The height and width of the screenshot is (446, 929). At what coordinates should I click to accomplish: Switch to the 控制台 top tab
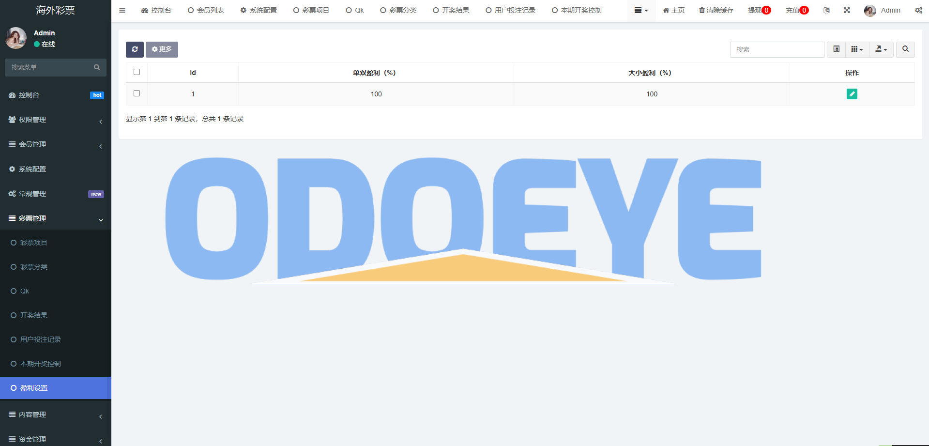coord(156,10)
